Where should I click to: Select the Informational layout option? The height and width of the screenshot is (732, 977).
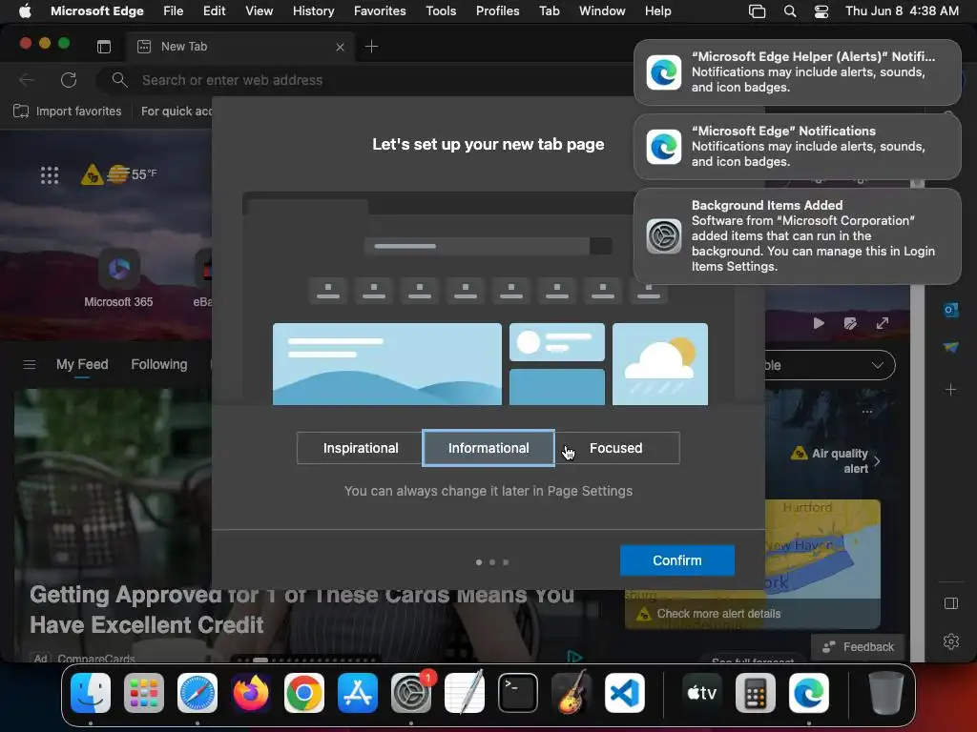(488, 448)
